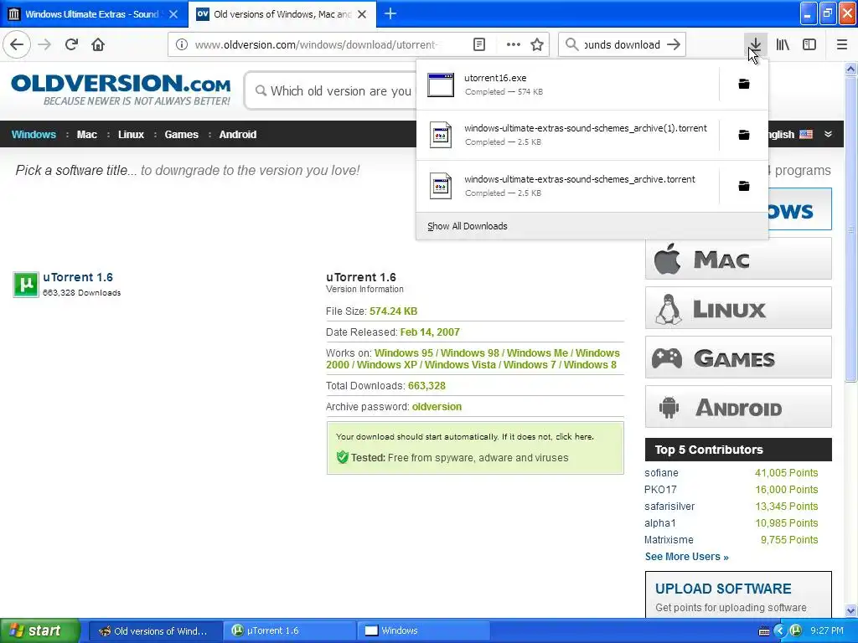Switch to Old versions of Wind... taskbar item

coord(155,630)
